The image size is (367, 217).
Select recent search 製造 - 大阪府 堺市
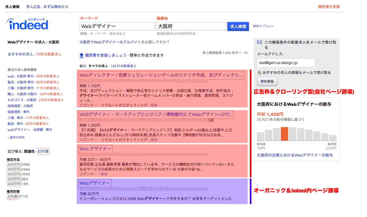[x=21, y=82]
